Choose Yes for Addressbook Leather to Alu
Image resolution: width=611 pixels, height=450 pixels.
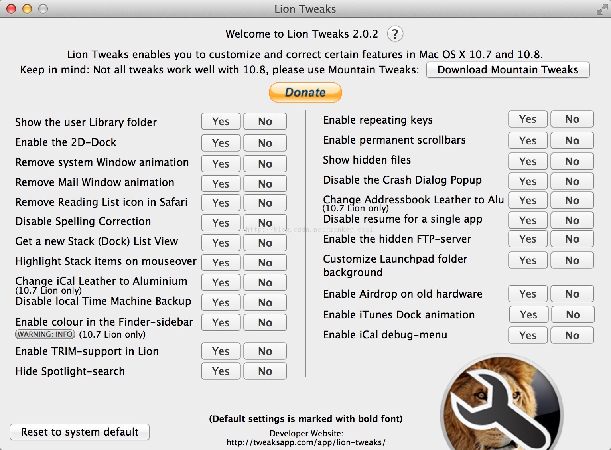(x=528, y=201)
